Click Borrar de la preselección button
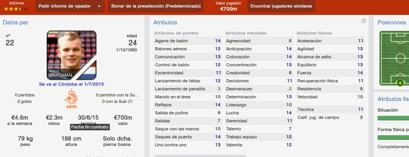This screenshot has height=157, width=409. 156,6
